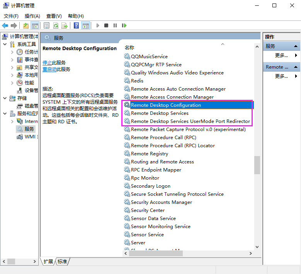Toggle the Show/Hide action pane icon
Image resolution: width=301 pixels, height=274 pixels.
coord(86,25)
